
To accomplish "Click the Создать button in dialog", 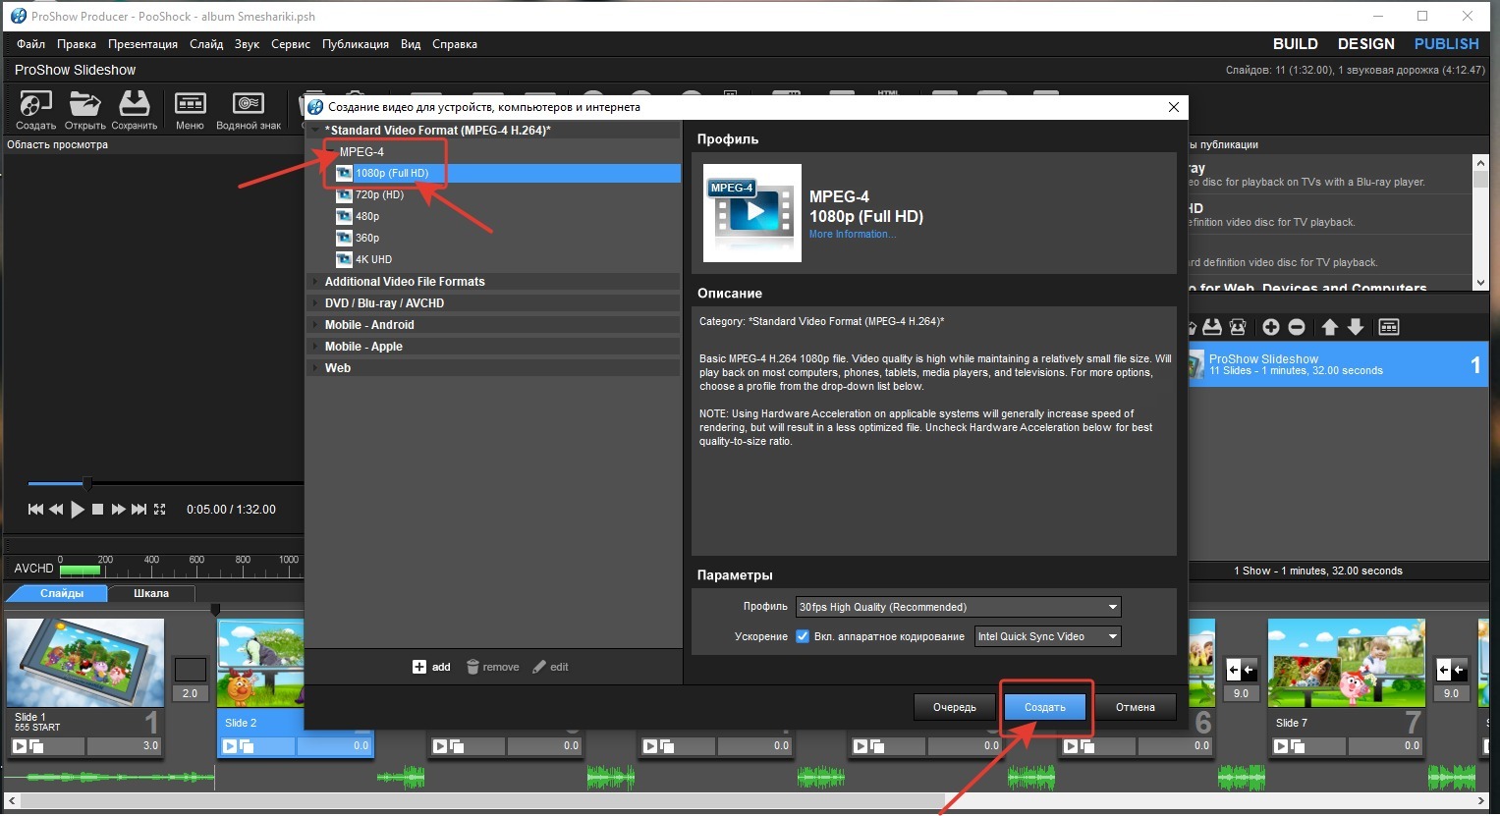I will point(1045,707).
